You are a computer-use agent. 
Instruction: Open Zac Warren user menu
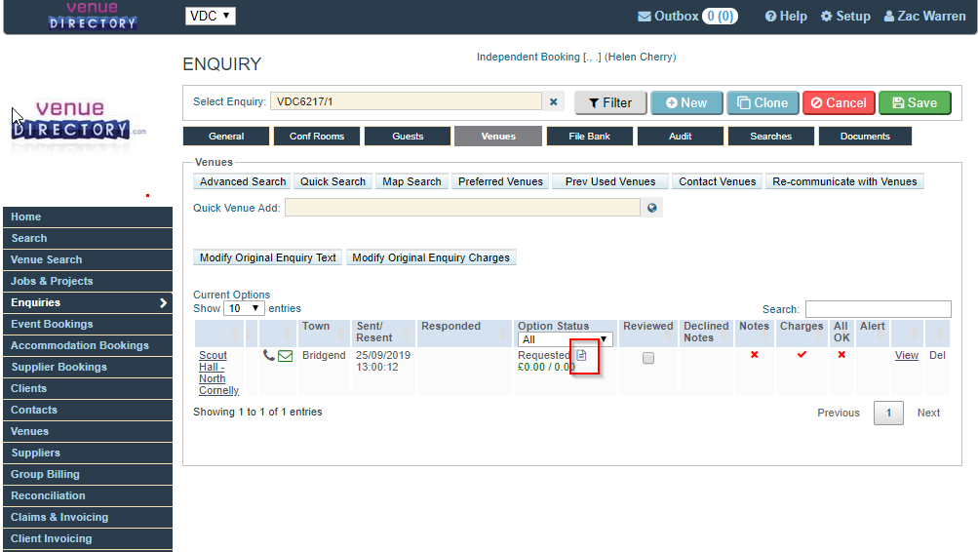click(x=924, y=17)
